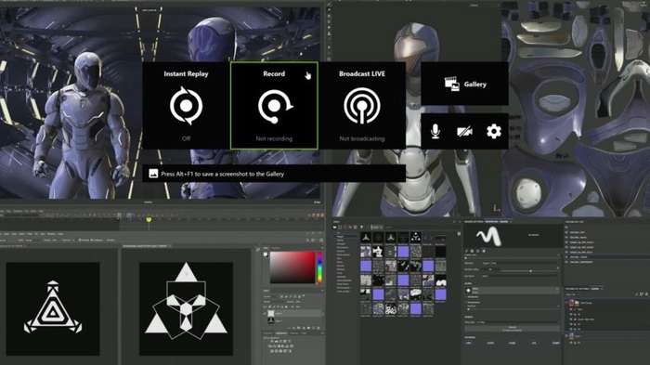Hide the top Photoshop layer via eye icon
Screen dimensions: 650x365
click(x=266, y=314)
